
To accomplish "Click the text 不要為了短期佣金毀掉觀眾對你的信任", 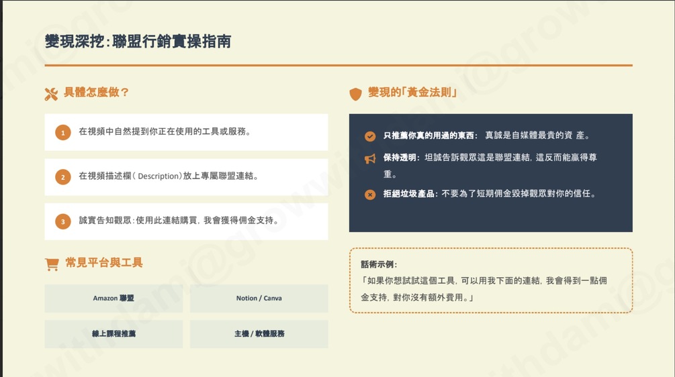I will [x=519, y=194].
